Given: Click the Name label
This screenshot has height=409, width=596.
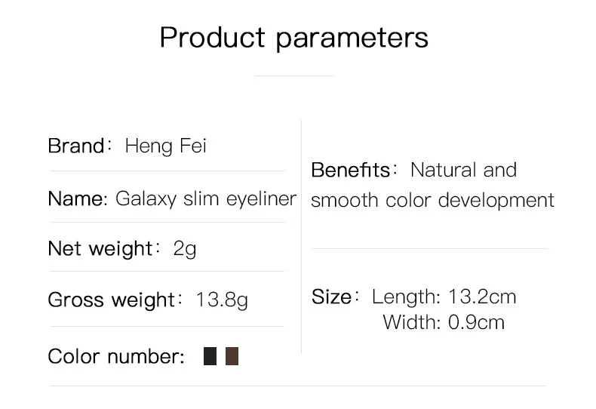Looking at the screenshot, I should (x=78, y=198).
